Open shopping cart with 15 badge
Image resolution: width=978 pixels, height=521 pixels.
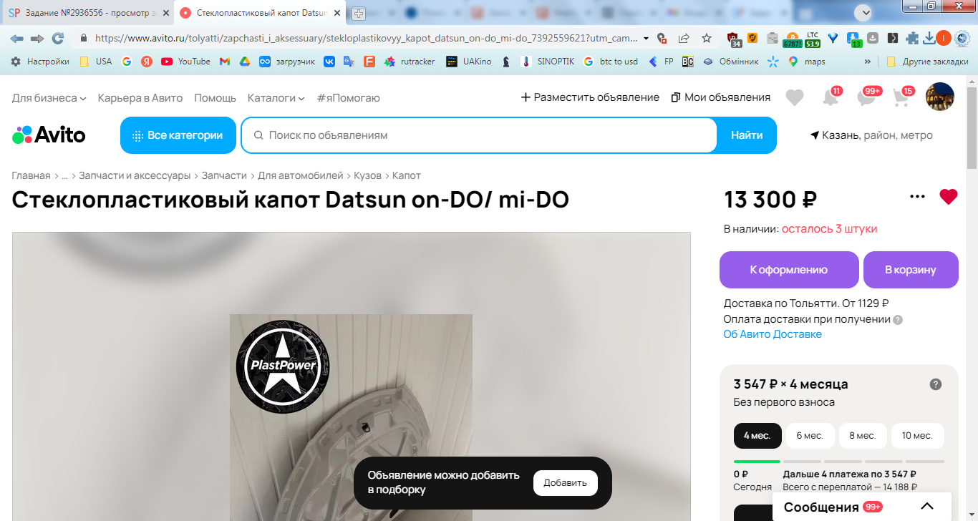click(x=901, y=97)
